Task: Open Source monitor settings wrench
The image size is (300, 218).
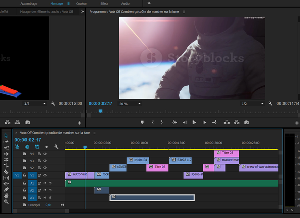Action: 53,104
